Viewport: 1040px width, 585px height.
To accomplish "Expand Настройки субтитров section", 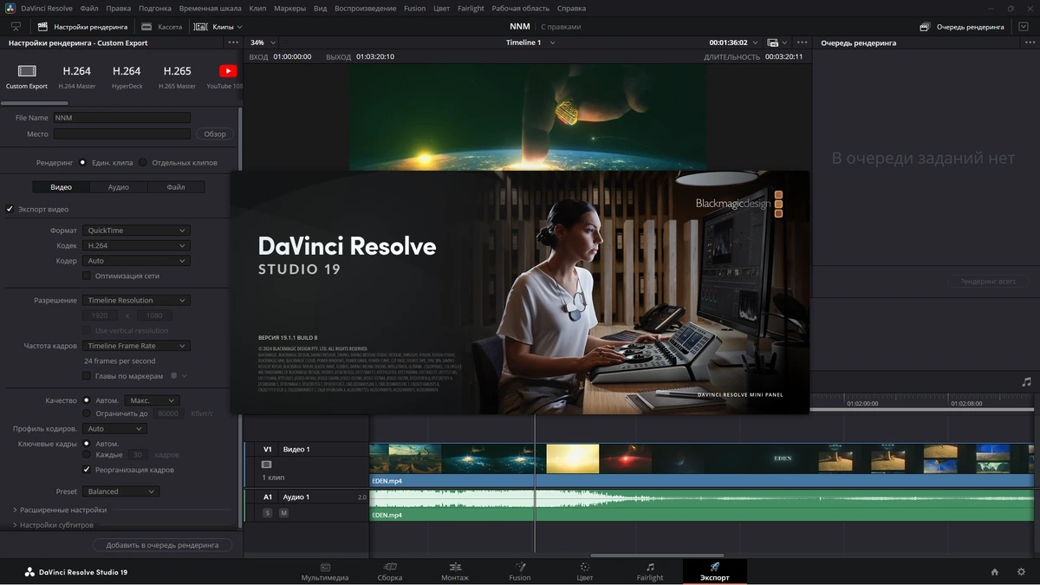I will point(54,524).
